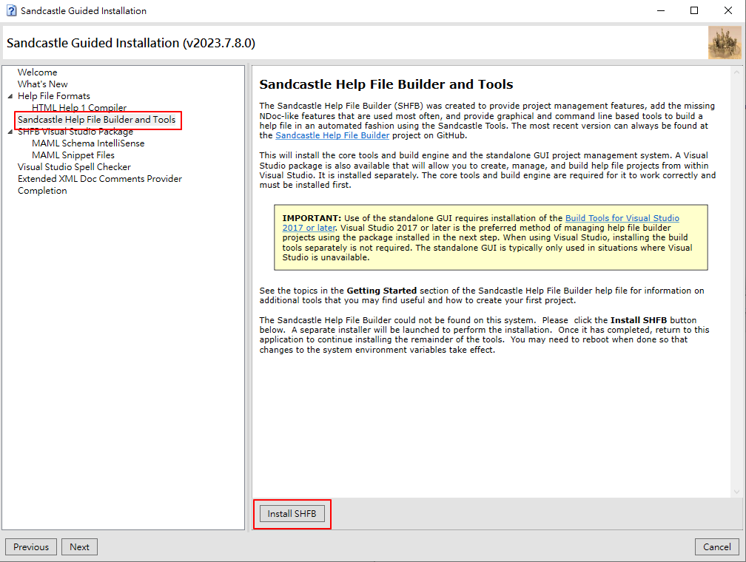This screenshot has height=562, width=746.
Task: Click the Install SHFB button
Action: click(x=292, y=513)
